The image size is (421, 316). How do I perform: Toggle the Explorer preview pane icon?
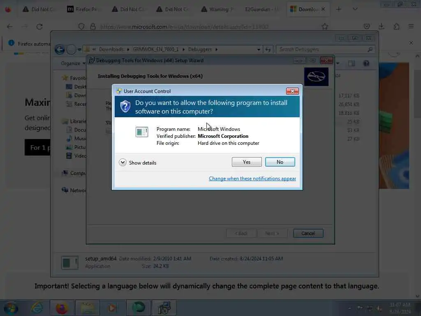coord(352,63)
